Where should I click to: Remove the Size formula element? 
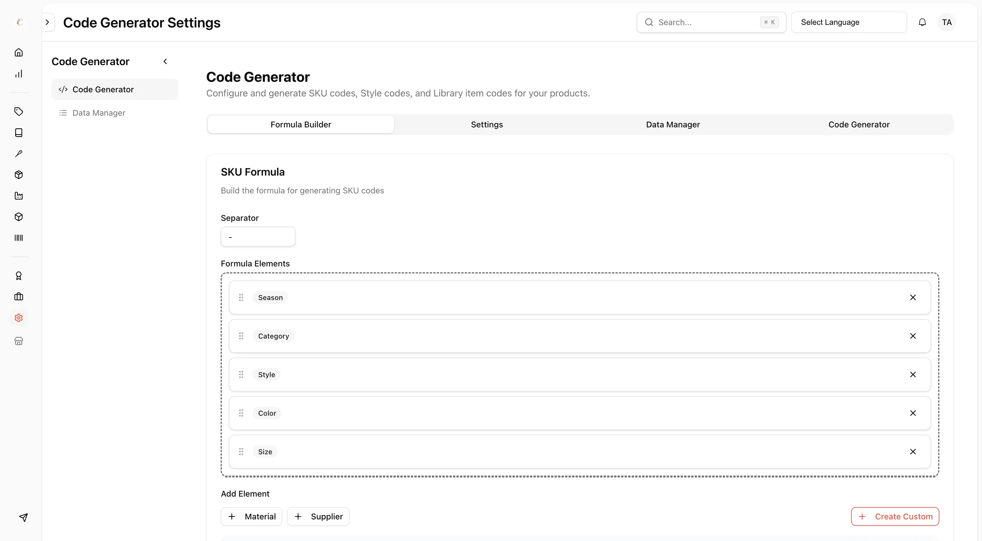click(913, 451)
